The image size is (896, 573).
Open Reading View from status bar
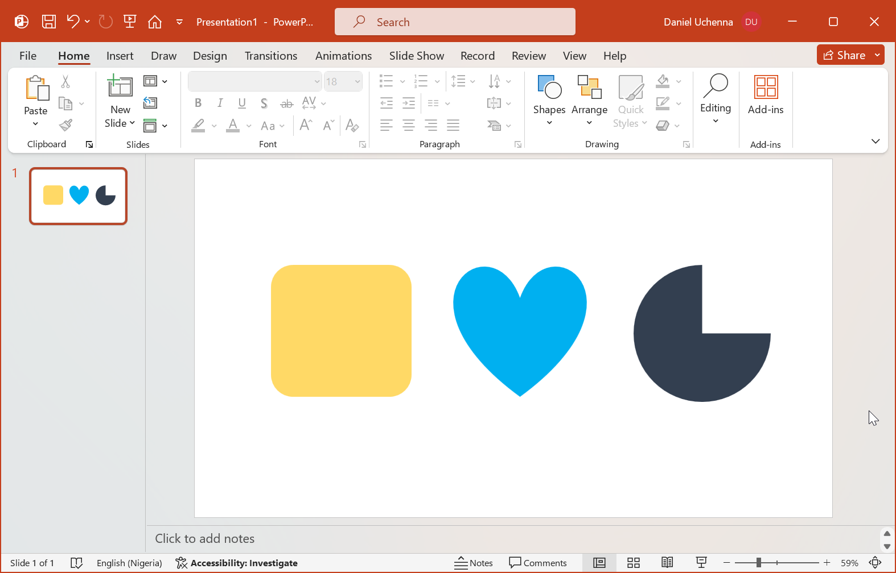tap(667, 563)
